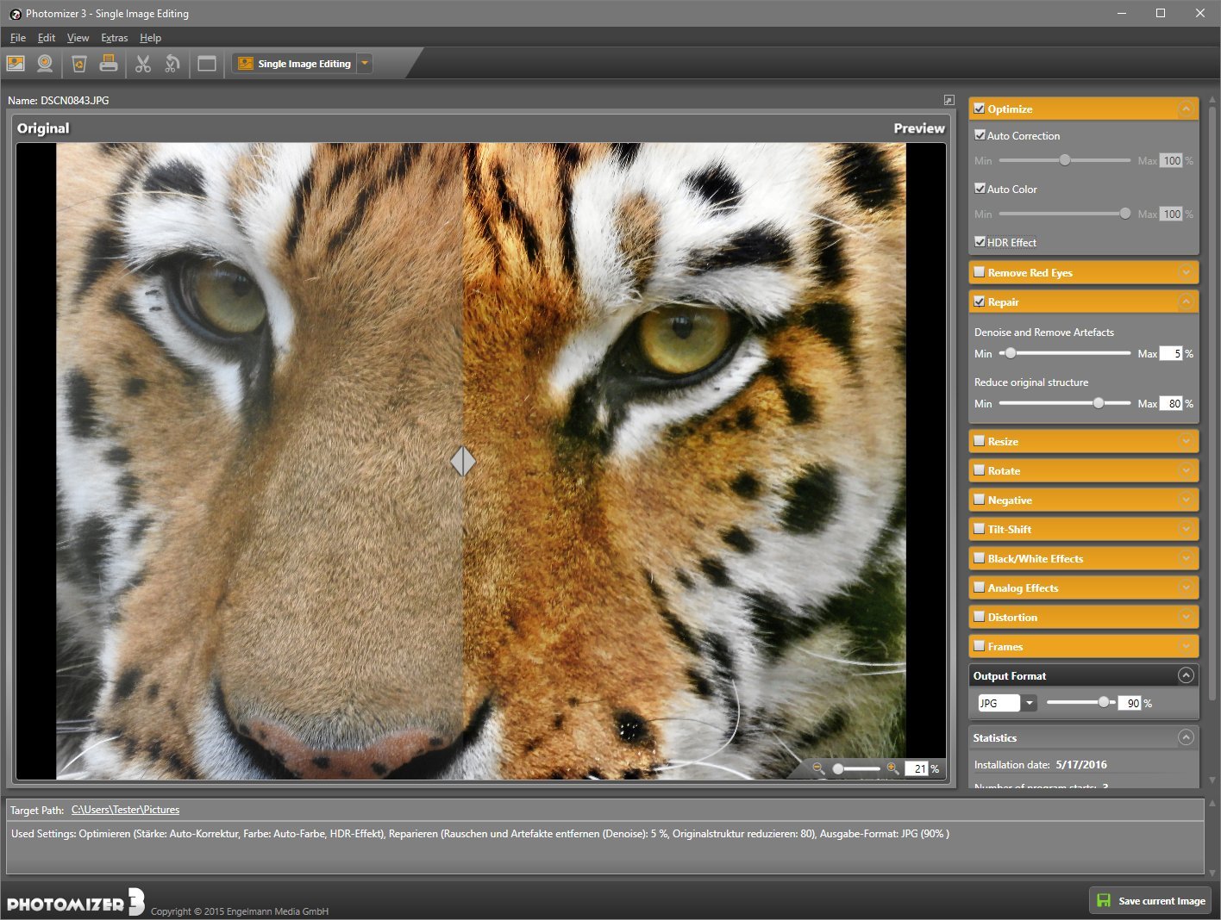
Task: Click the undo crop scissors icon
Action: 172,64
